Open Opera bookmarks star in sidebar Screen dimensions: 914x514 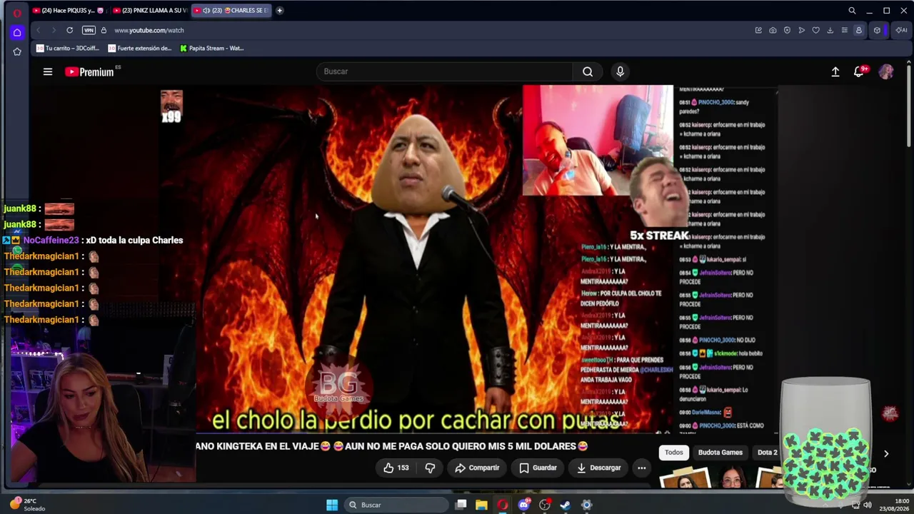pyautogui.click(x=17, y=51)
